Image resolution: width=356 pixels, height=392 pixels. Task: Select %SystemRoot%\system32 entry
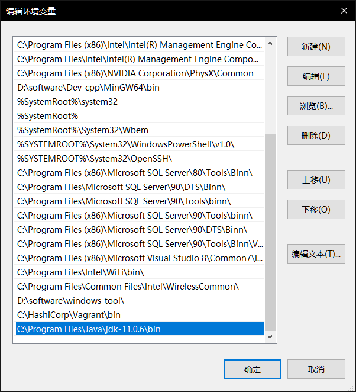coord(140,102)
